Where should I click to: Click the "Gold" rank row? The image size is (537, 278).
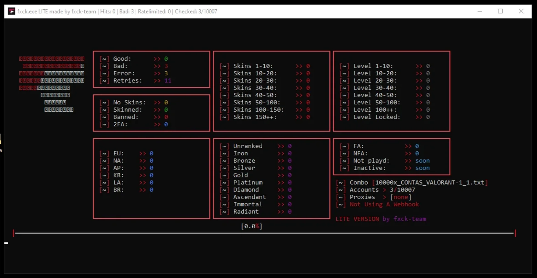point(256,175)
